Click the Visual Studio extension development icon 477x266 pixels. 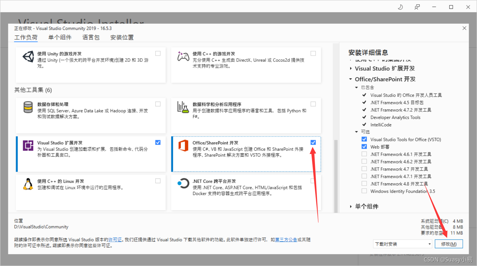(28, 145)
